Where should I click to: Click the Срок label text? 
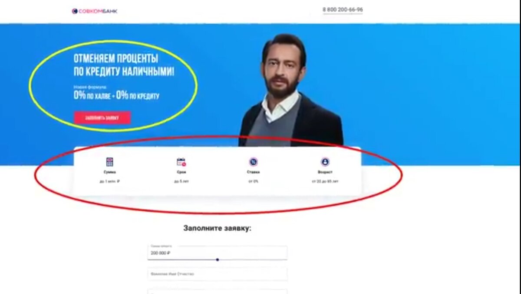[181, 172]
